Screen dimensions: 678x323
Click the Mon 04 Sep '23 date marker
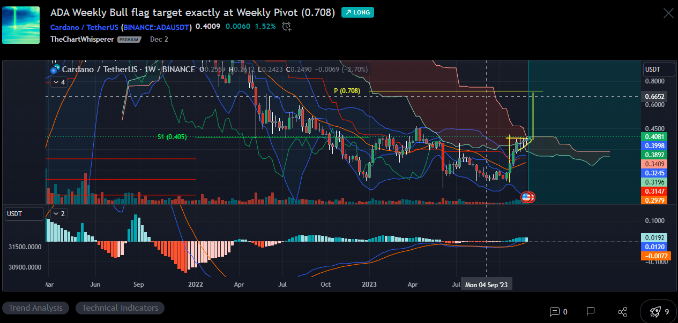486,285
